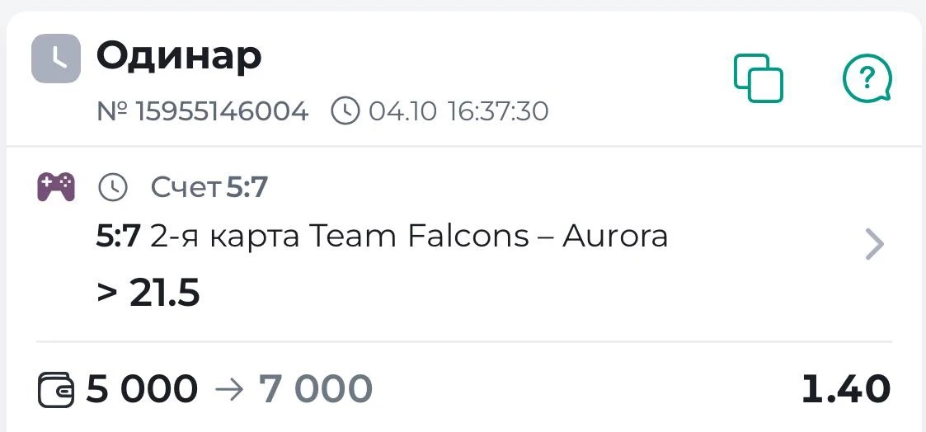Click the Одинар bet type title
The width and height of the screenshot is (926, 432).
(179, 57)
